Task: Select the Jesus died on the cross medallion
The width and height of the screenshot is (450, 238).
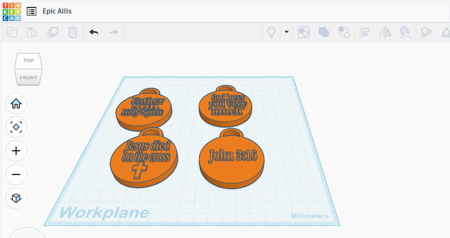Action: pos(144,158)
